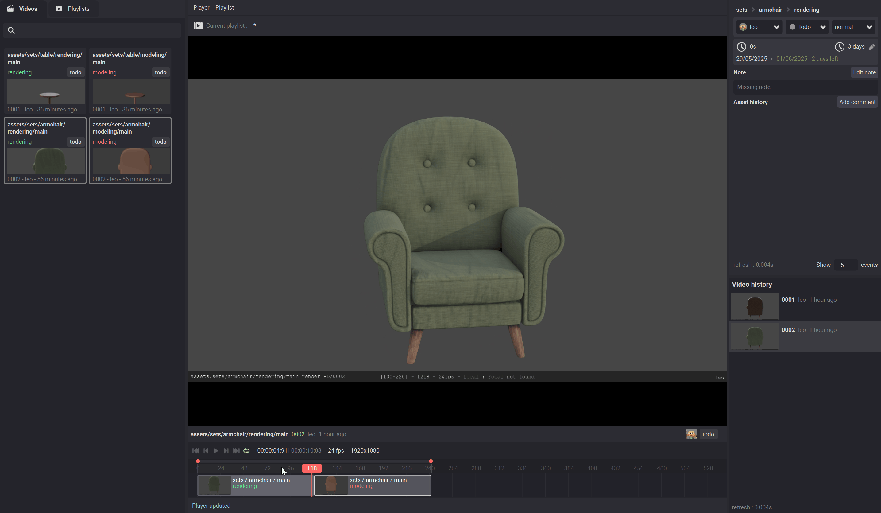The image size is (881, 513).
Task: Step to previous frame icon
Action: [206, 450]
